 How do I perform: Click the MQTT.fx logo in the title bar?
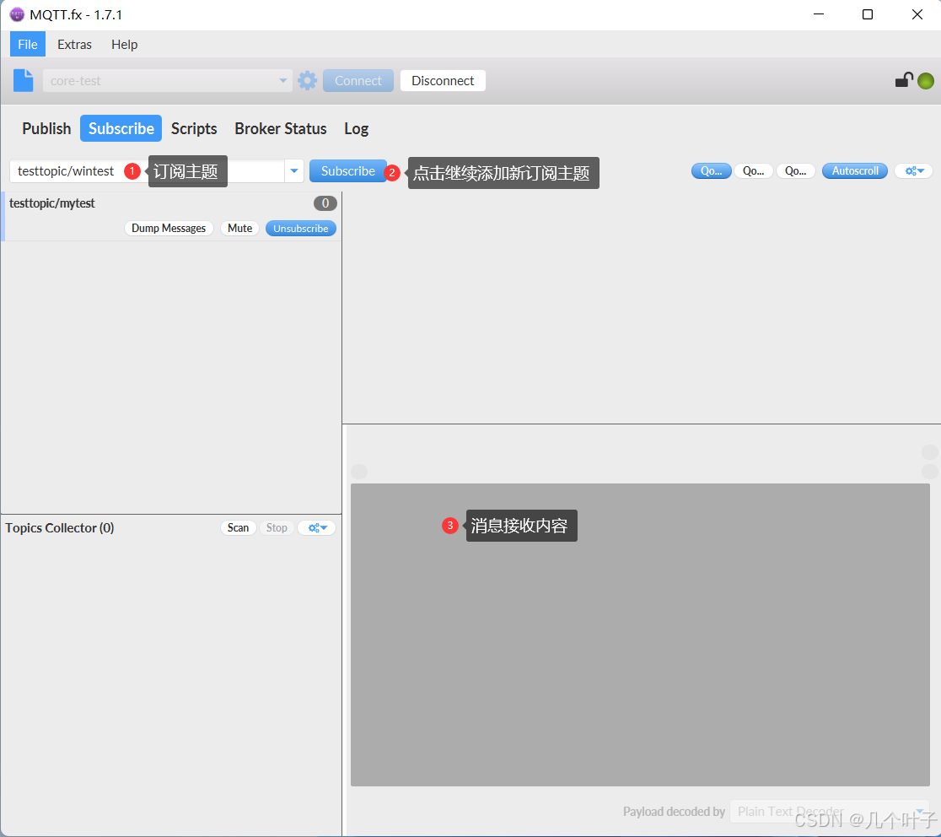[17, 14]
